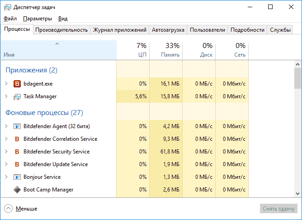Click the 2,6 МБ memory value
This screenshot has width=302, height=220.
tap(171, 190)
